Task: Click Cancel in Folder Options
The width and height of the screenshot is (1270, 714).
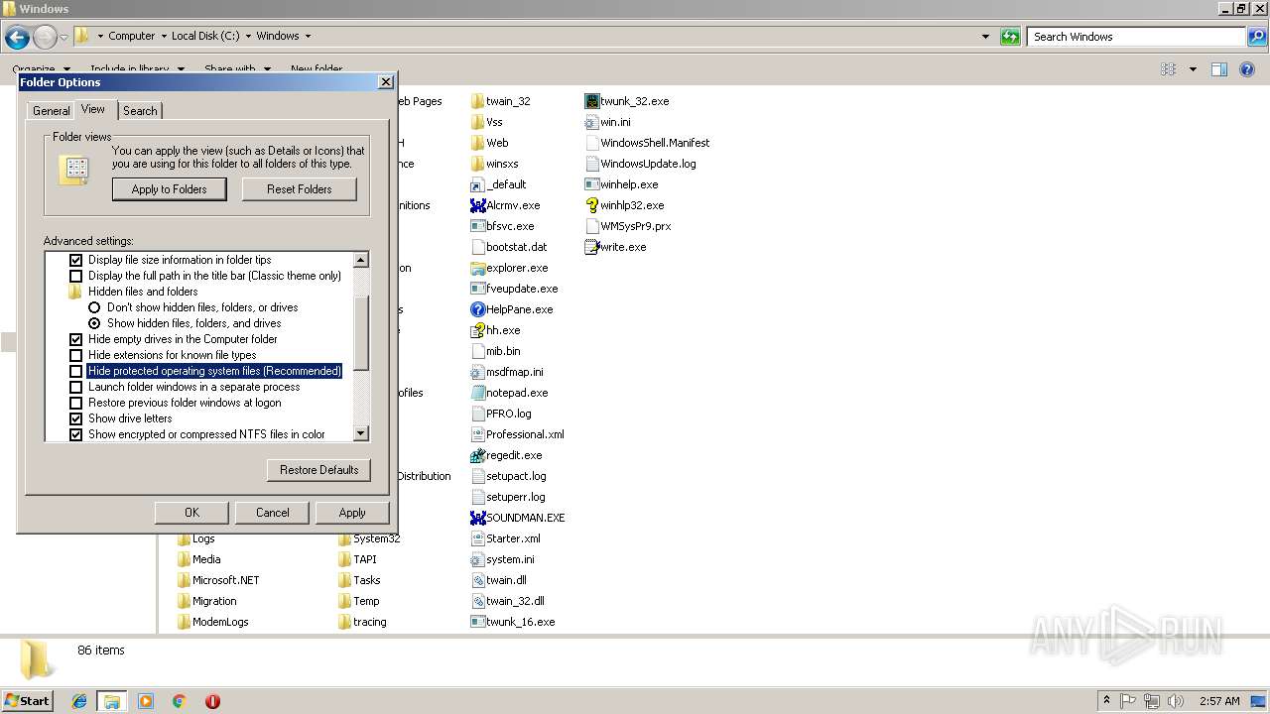Action: (273, 513)
